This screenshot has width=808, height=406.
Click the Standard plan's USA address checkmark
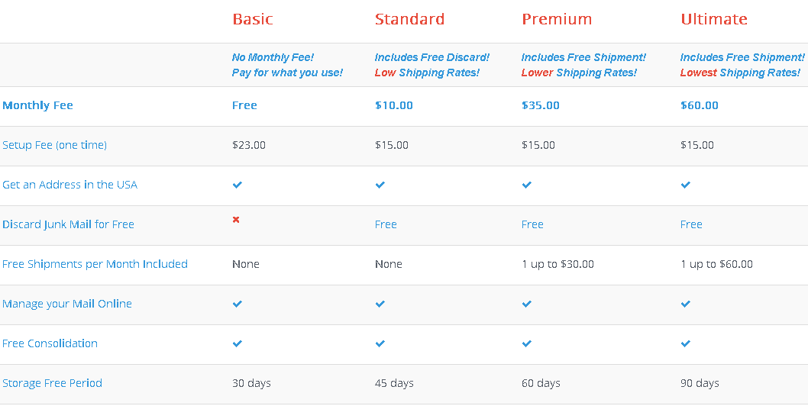[x=380, y=185]
